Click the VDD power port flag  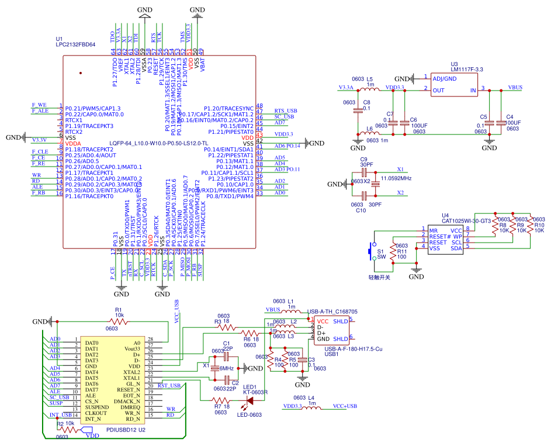[x=86, y=430]
